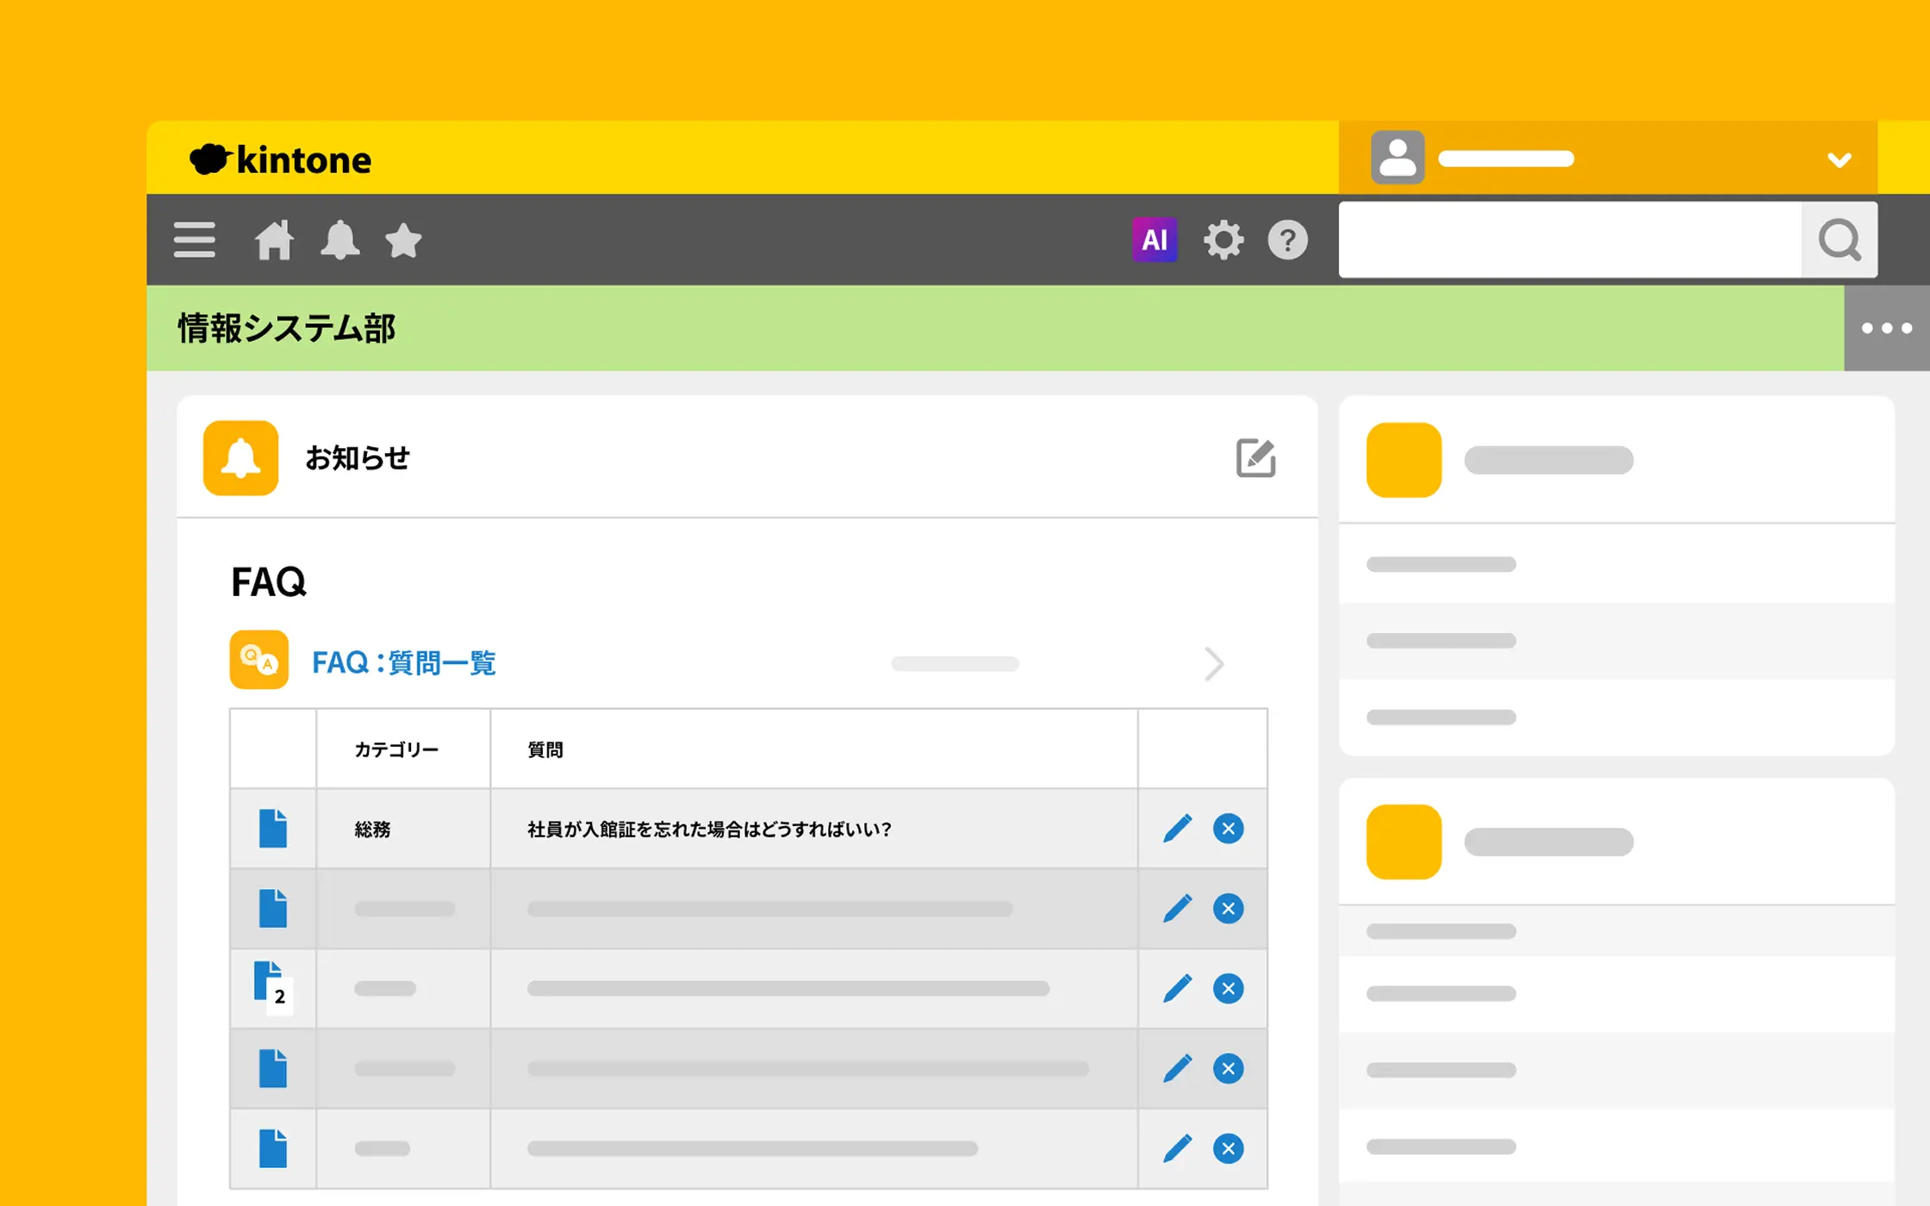Open the record marked with number 2
Viewport: 1930px width, 1206px height.
[x=271, y=987]
